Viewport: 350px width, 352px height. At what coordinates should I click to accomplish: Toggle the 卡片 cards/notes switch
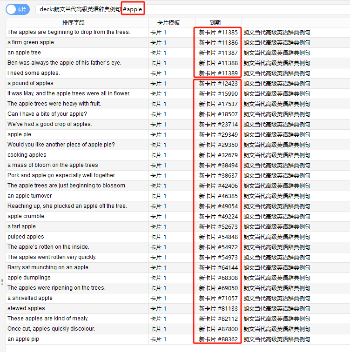click(18, 9)
